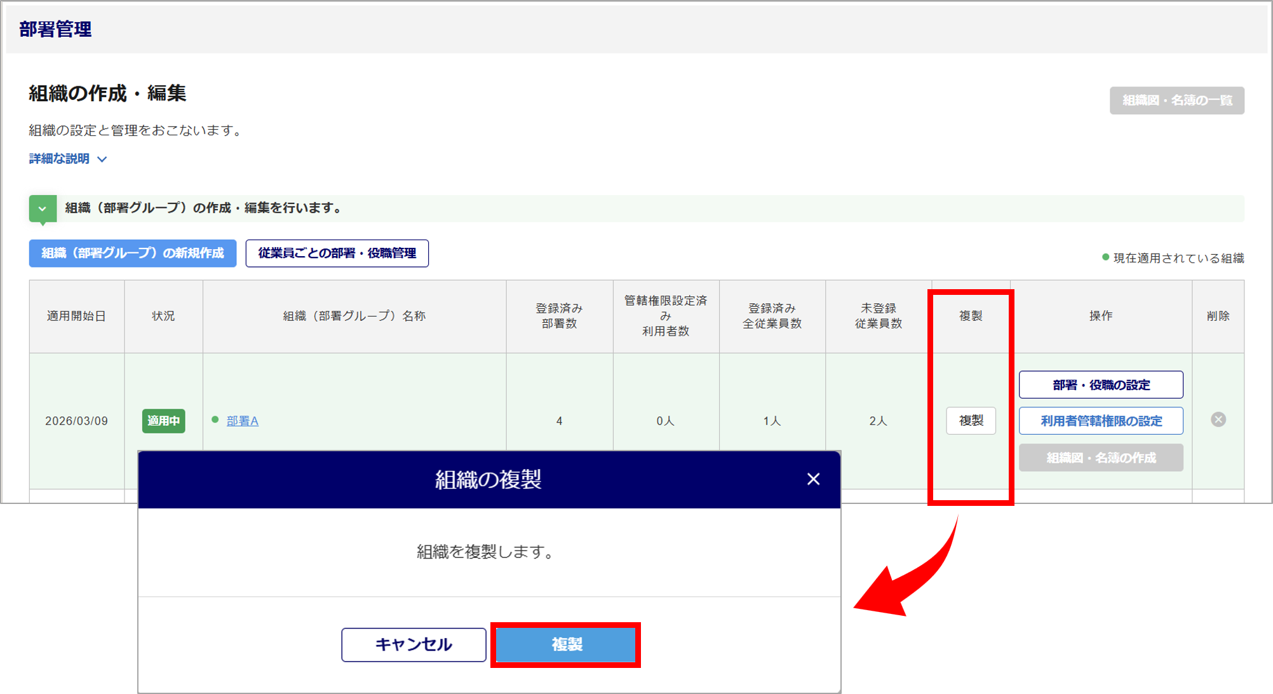The width and height of the screenshot is (1273, 694).
Task: Click the 登録済み部署数 column header
Action: [559, 316]
